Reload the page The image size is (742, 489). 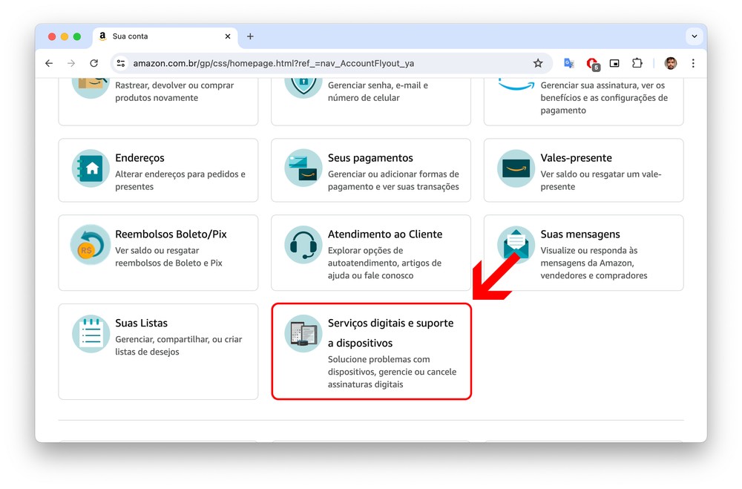coord(93,64)
